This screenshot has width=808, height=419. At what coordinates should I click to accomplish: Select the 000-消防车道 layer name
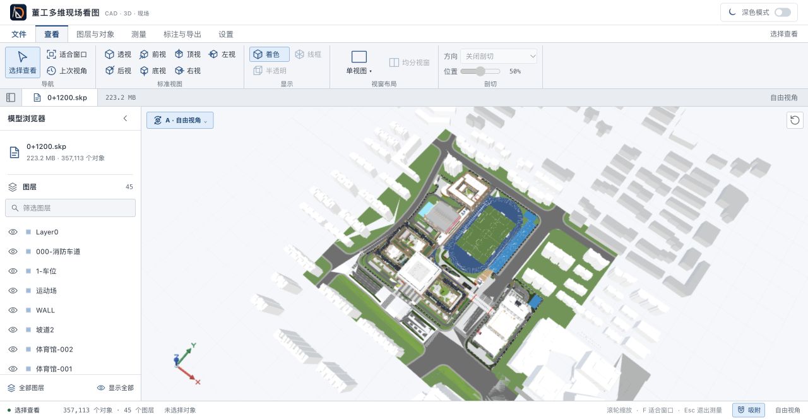(58, 252)
